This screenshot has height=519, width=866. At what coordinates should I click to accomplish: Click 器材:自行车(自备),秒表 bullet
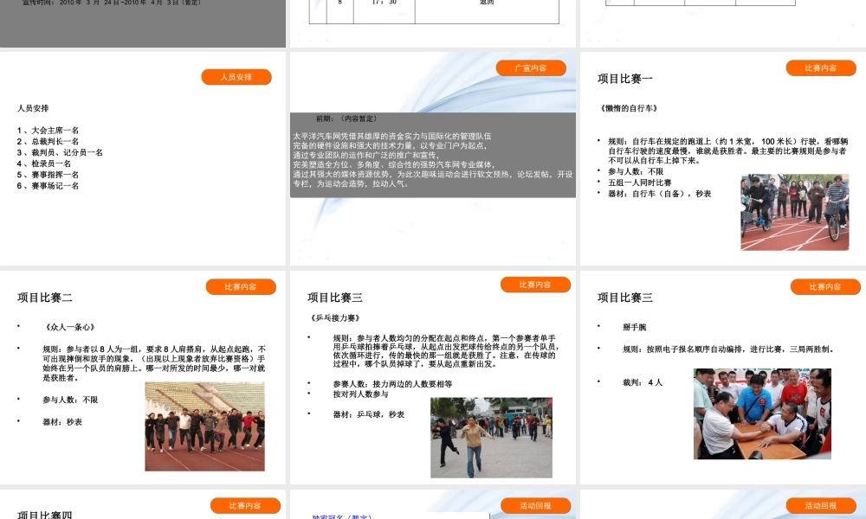[x=659, y=194]
